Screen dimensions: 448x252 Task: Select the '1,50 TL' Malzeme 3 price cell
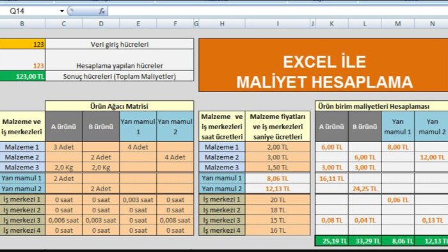click(x=277, y=167)
